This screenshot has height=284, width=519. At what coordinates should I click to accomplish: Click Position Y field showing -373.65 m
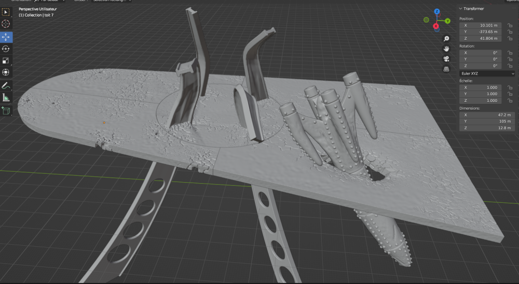tap(480, 32)
